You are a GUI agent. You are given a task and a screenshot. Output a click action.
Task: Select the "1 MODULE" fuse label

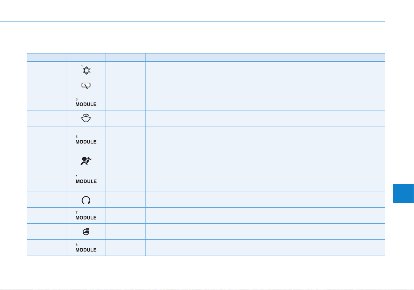point(86,180)
